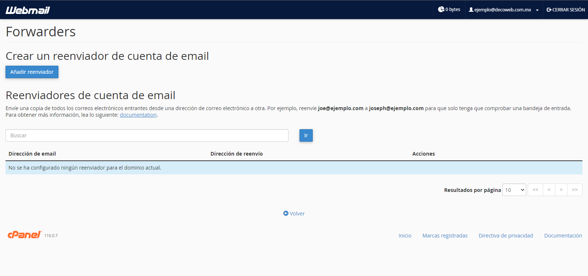Image resolution: width=588 pixels, height=276 pixels.
Task: Open the ejemplo@decoweb.com.mx account menu
Action: pos(503,10)
